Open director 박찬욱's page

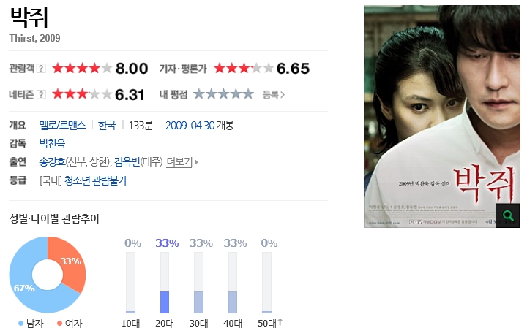[x=52, y=143]
